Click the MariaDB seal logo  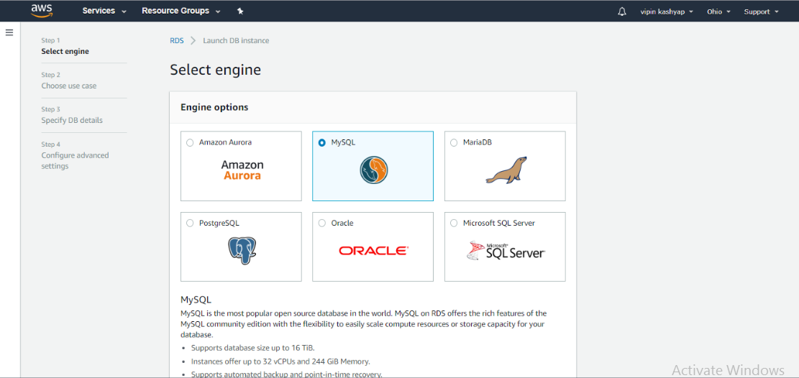point(506,170)
